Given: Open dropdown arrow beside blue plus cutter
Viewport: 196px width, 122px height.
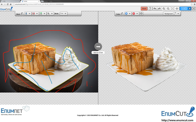Looking at the screenshot, I should [x=130, y=13].
